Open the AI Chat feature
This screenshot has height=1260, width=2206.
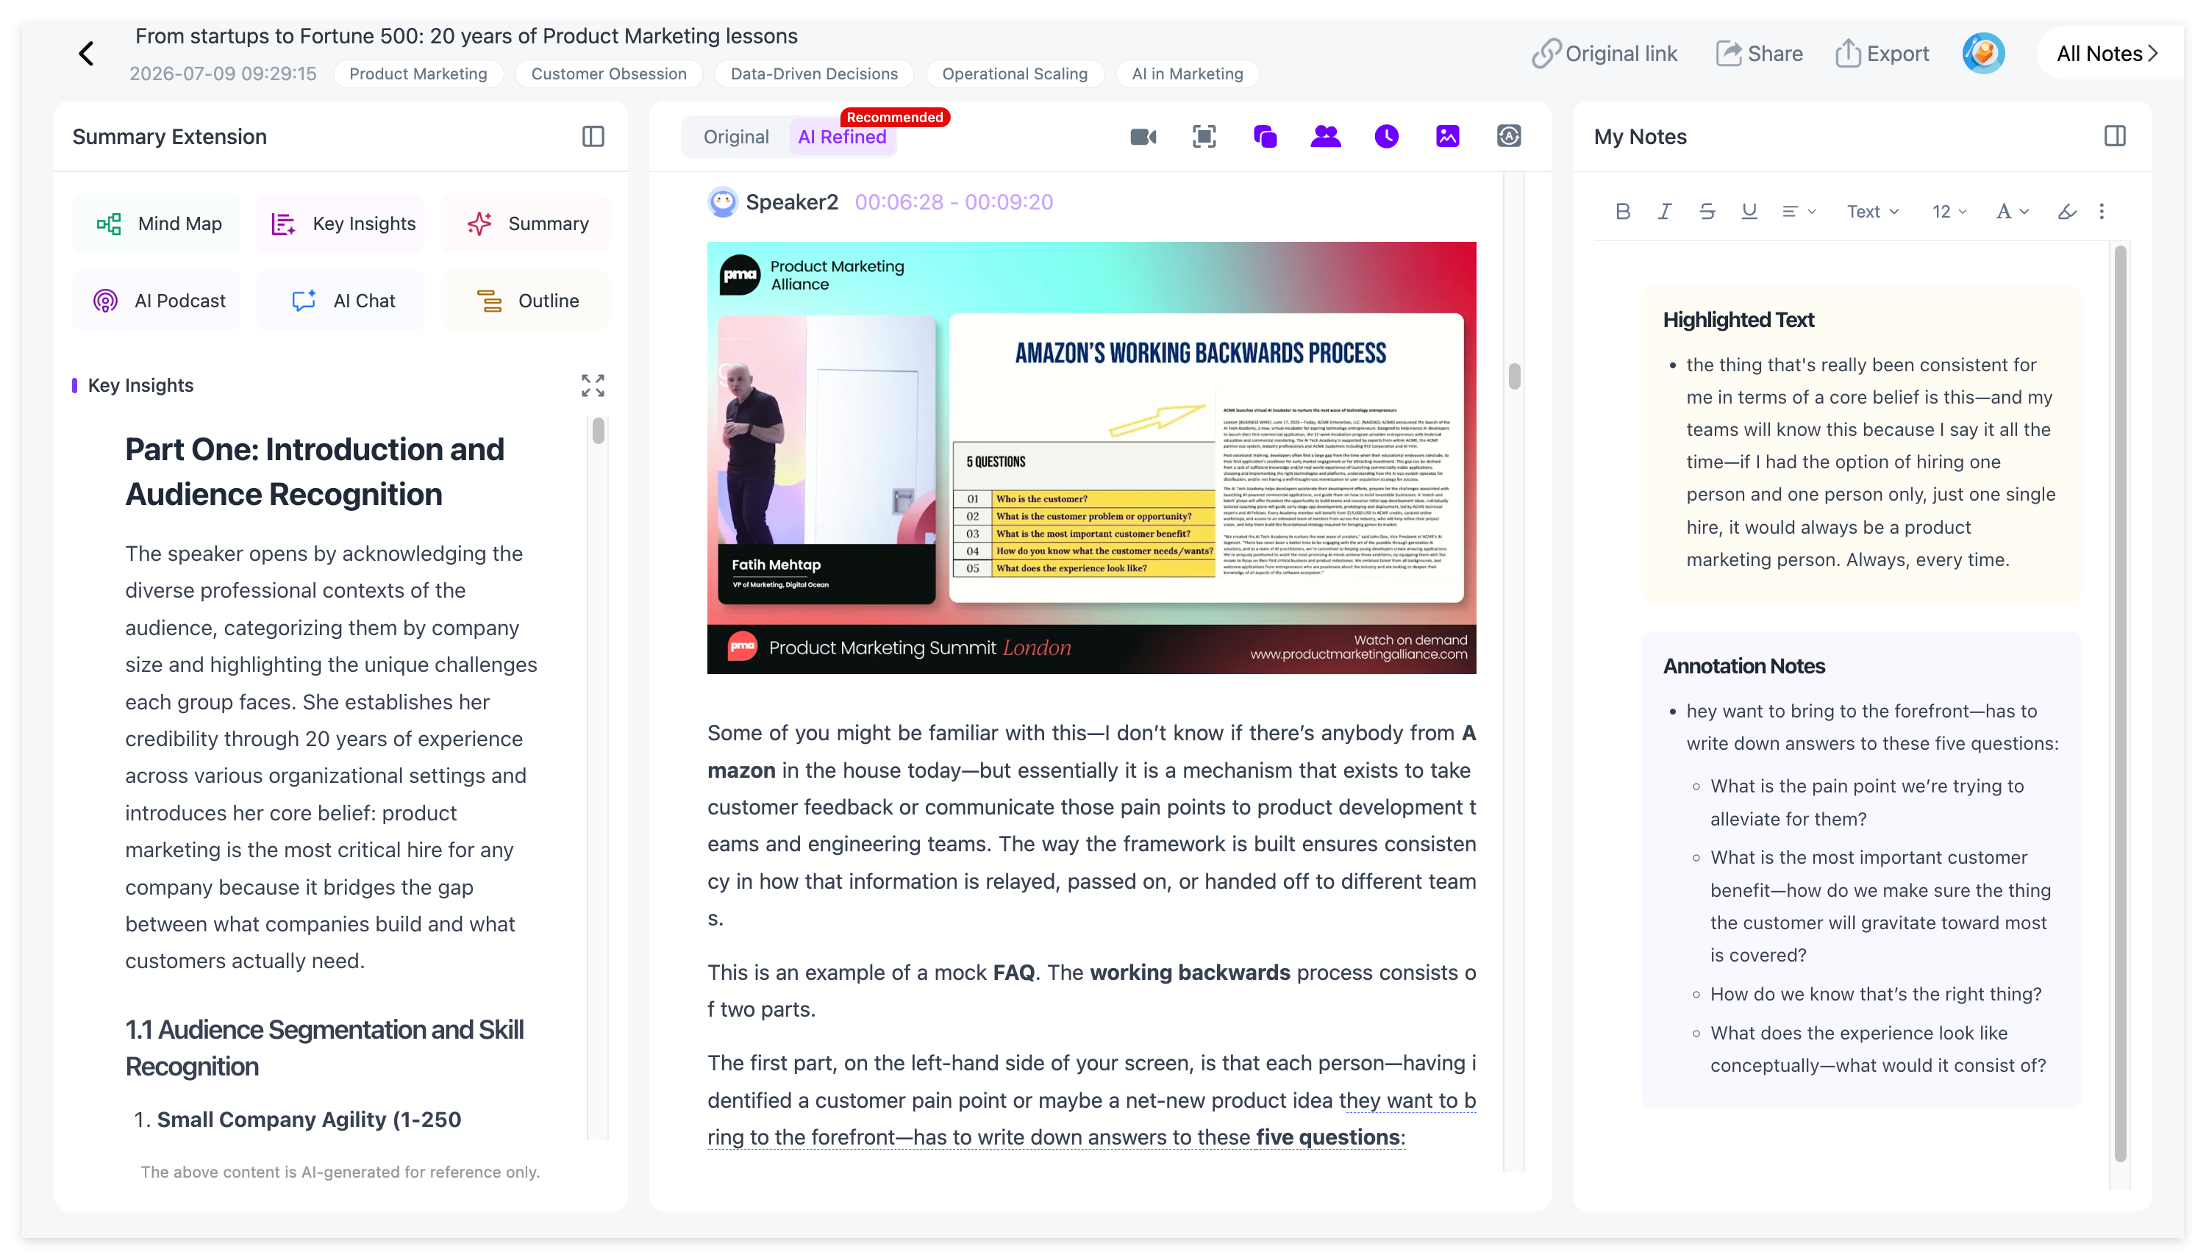coord(341,301)
